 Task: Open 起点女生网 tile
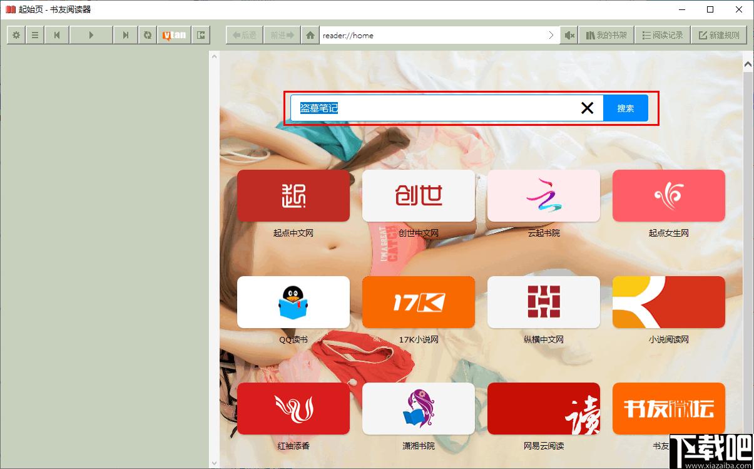[x=669, y=195]
